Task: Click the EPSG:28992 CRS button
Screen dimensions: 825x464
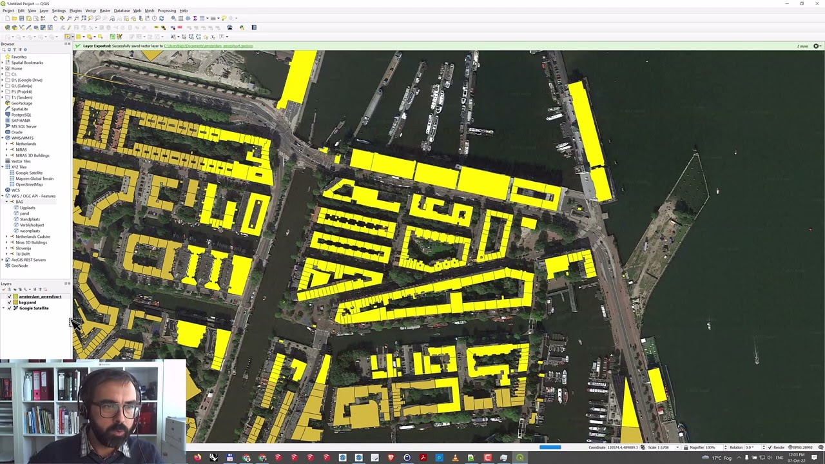Action: (801, 447)
